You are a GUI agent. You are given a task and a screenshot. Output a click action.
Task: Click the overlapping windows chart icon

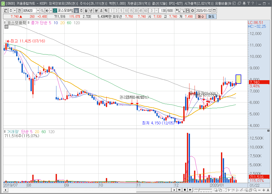pos(220,190)
